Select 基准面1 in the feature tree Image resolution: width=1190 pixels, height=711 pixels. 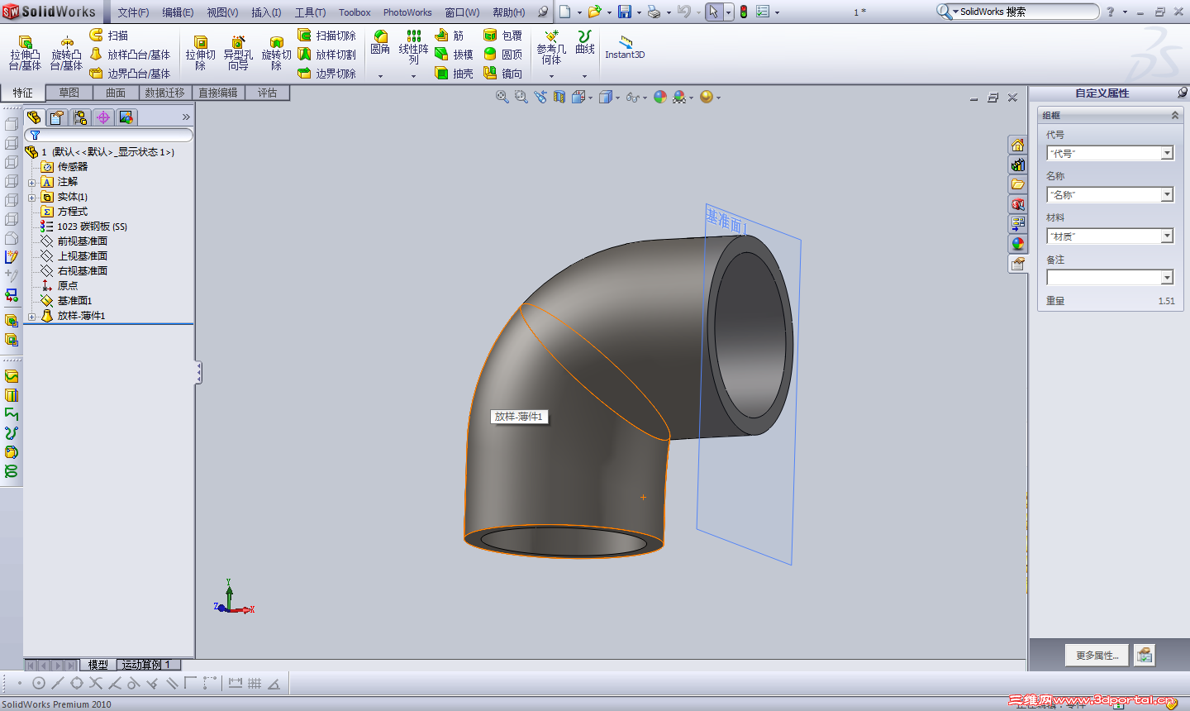[x=74, y=301]
